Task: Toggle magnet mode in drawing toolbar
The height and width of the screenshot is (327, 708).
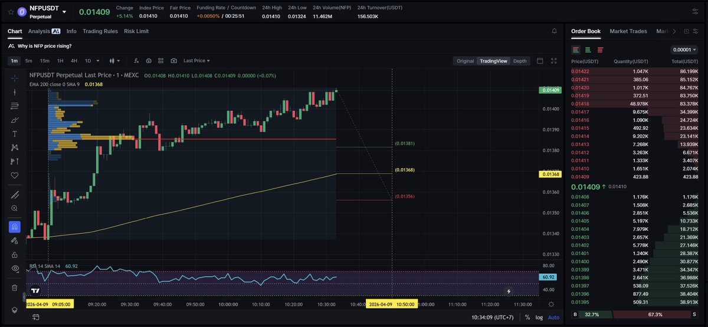Action: (15, 227)
